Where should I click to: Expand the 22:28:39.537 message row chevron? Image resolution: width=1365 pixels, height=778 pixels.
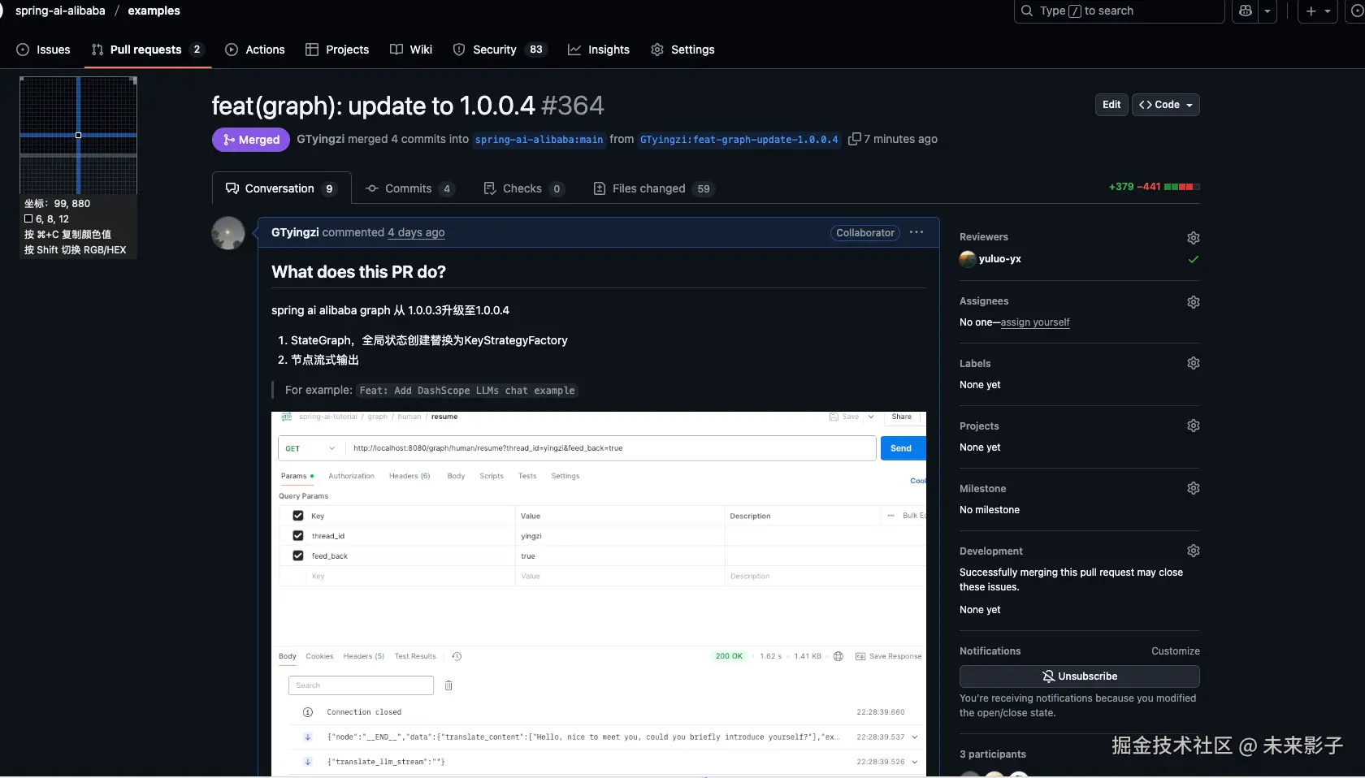coord(915,737)
